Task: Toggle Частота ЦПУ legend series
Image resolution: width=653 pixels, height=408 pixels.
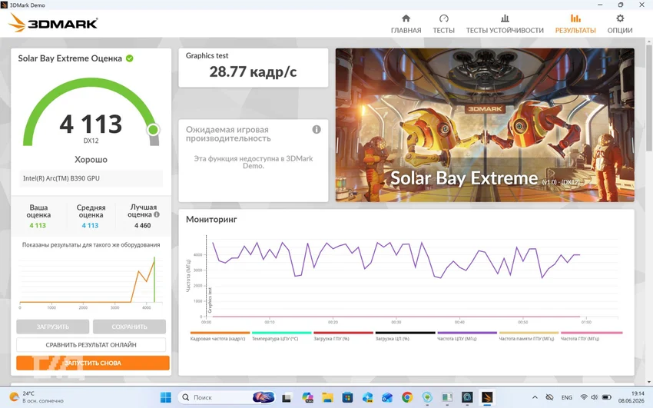Action: tap(467, 336)
